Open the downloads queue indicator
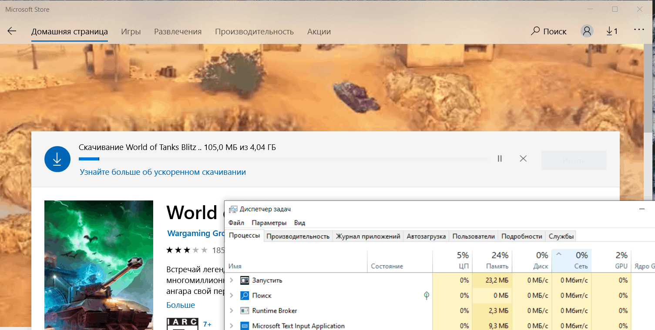The height and width of the screenshot is (330, 655). pyautogui.click(x=612, y=31)
